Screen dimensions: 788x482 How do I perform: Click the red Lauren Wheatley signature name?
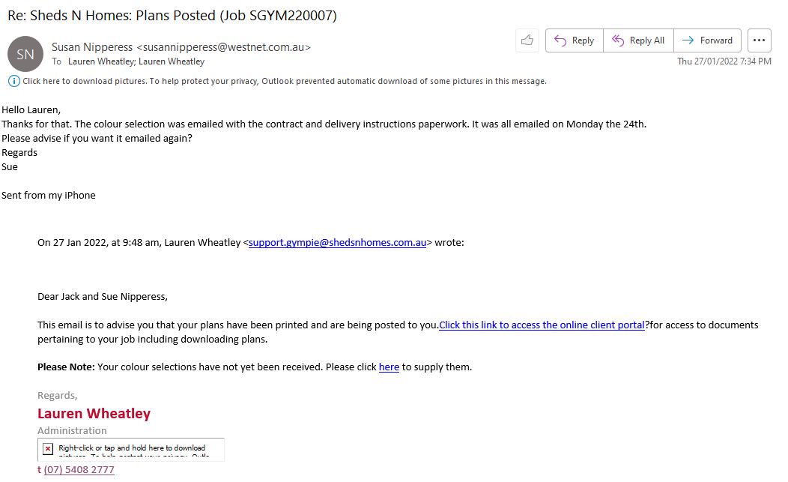coord(94,414)
